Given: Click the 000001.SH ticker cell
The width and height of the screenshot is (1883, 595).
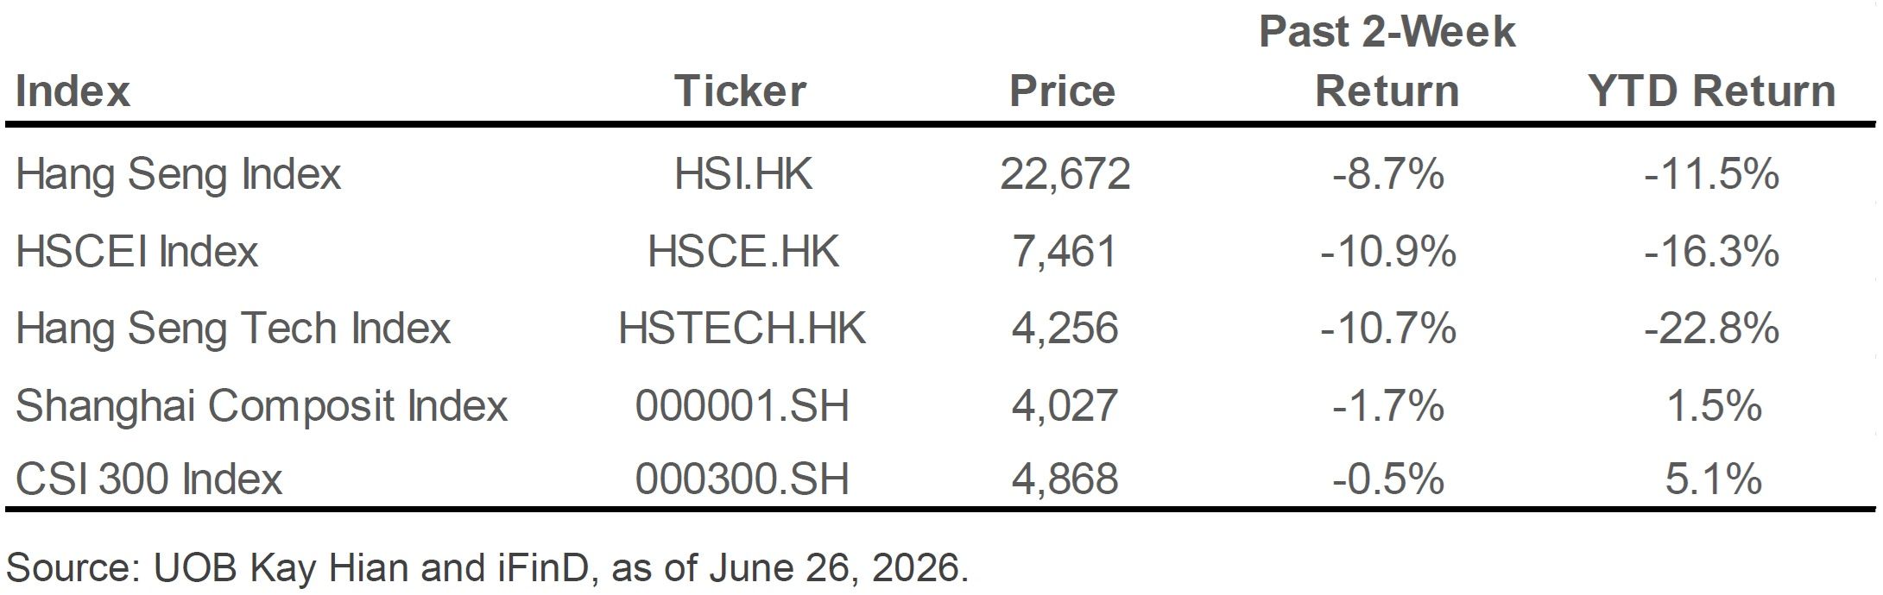Looking at the screenshot, I should click(742, 406).
